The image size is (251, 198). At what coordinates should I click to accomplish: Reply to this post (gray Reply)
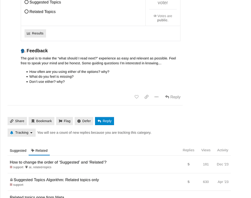(173, 97)
